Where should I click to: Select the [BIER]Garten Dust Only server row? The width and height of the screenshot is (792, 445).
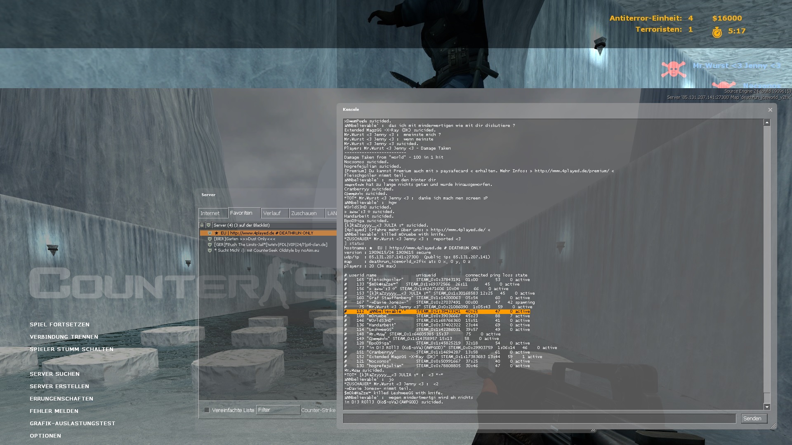click(x=268, y=239)
